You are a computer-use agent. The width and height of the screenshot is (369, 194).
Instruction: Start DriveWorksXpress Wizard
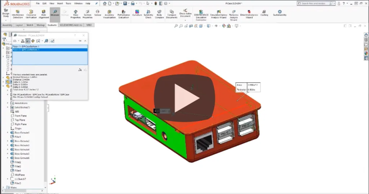(x=249, y=14)
